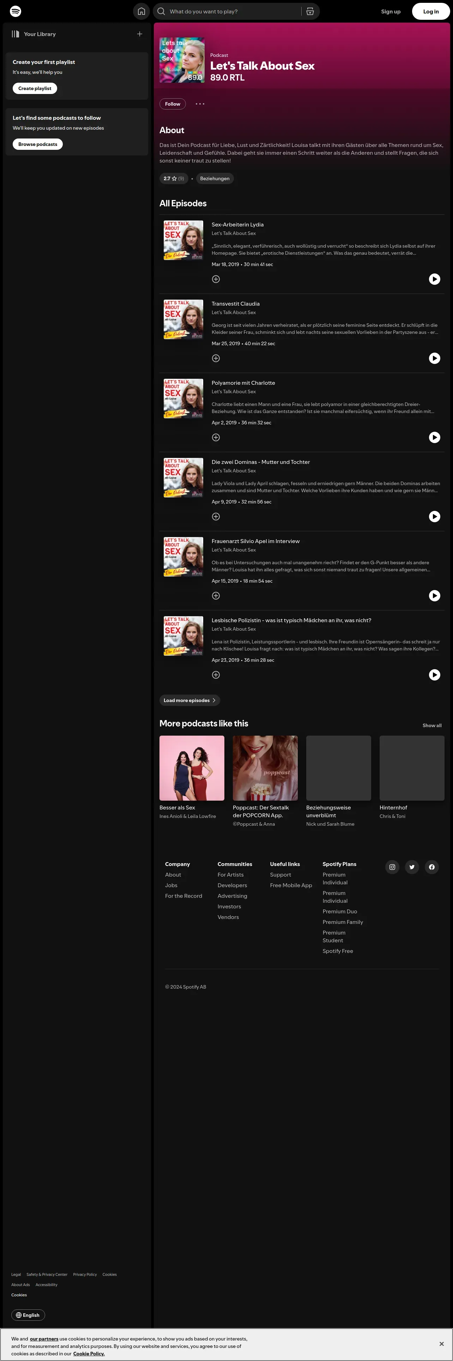
Task: Click Investors footer link
Action: point(229,907)
